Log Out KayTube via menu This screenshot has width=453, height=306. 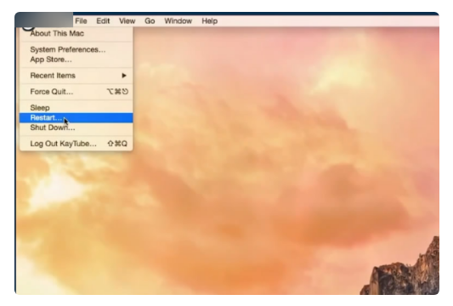[76, 144]
